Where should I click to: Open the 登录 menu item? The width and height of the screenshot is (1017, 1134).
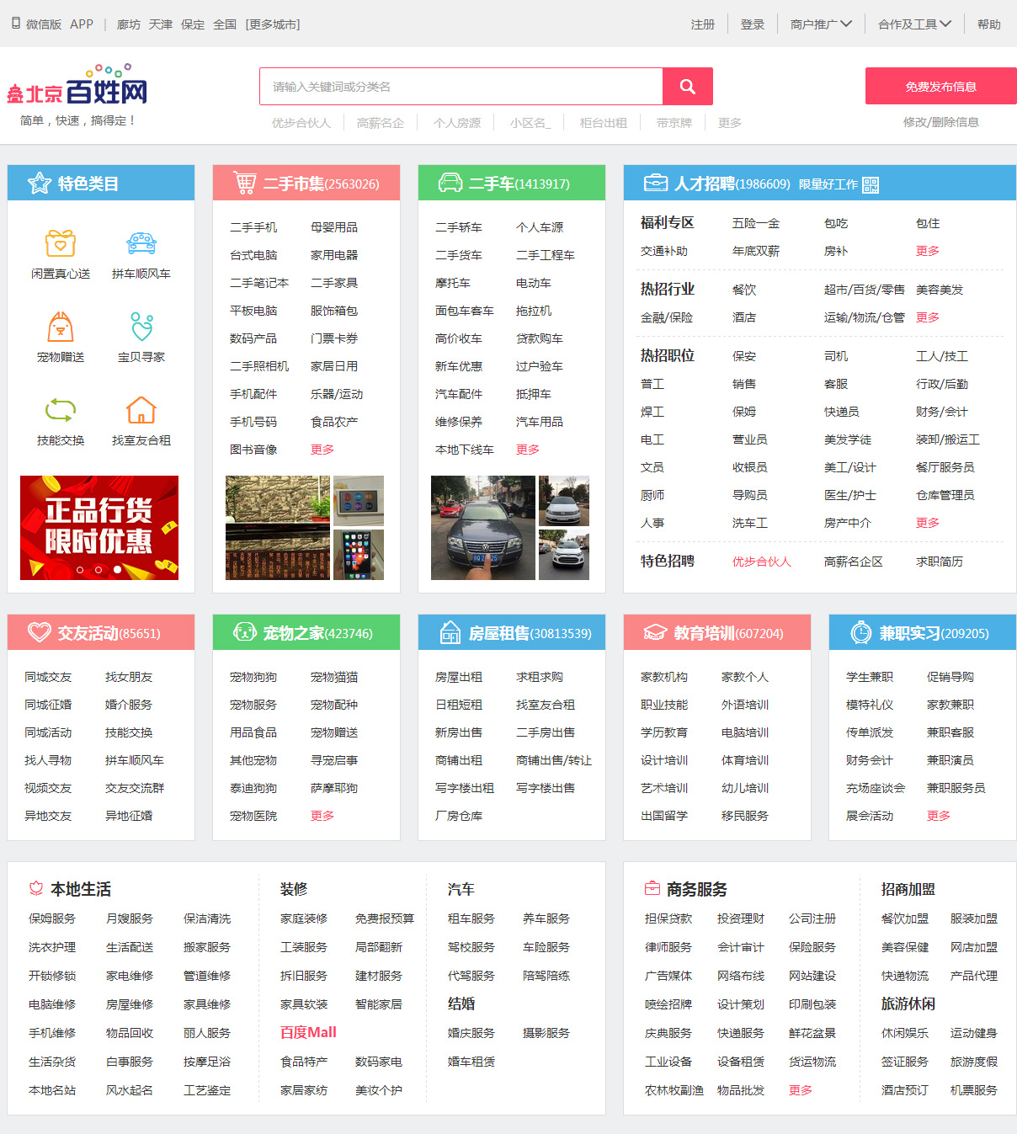752,24
